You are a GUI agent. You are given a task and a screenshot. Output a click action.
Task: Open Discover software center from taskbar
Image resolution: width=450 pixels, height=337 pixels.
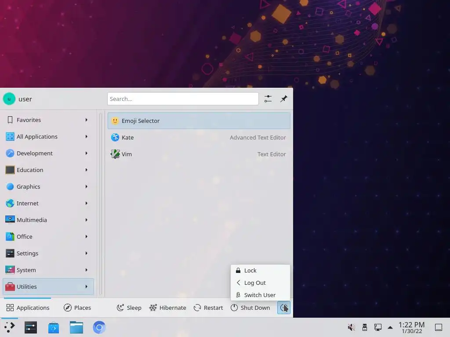coord(53,327)
